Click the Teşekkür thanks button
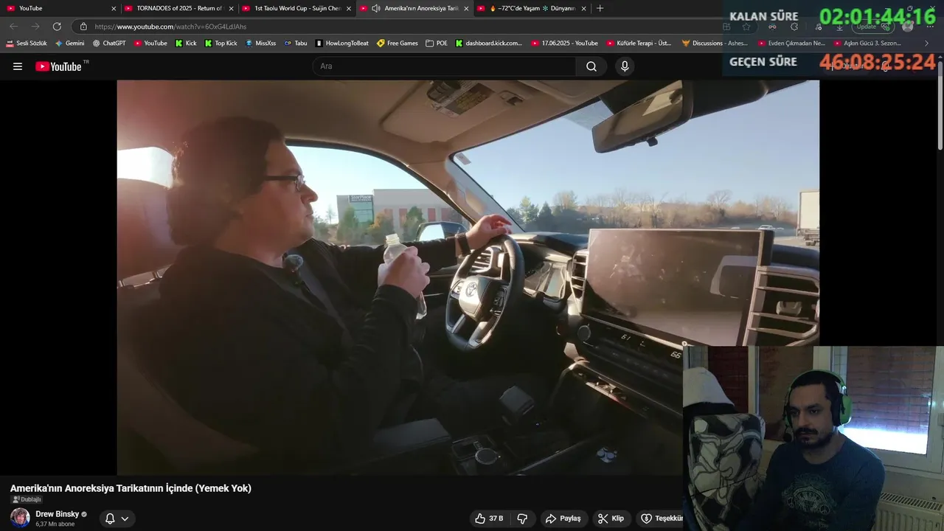This screenshot has width=944, height=531. [662, 518]
